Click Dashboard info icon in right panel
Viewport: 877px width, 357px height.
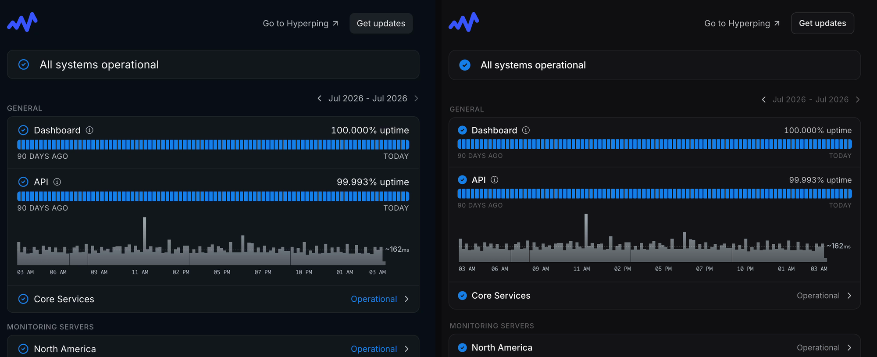526,130
